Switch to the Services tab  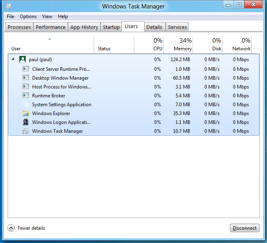pos(177,27)
